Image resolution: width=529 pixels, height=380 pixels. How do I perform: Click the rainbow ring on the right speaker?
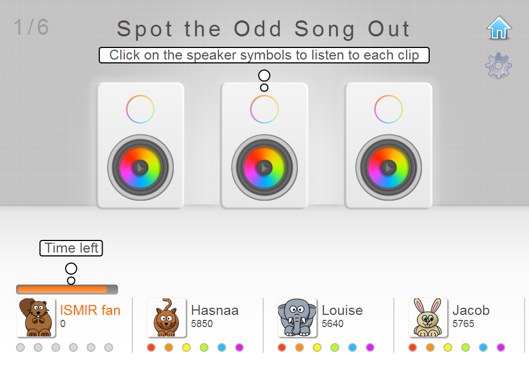click(x=389, y=109)
